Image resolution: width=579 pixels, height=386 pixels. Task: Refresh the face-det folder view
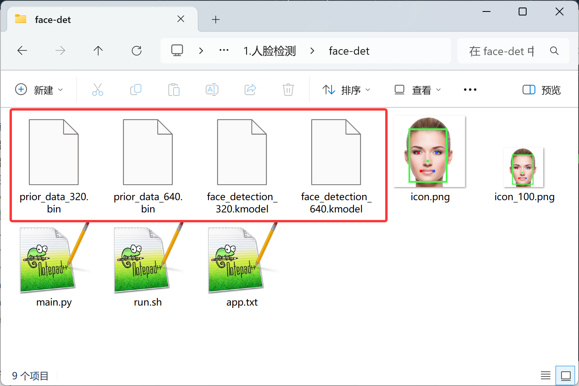(137, 51)
